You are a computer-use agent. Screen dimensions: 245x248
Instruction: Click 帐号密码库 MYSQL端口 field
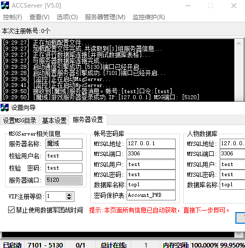(151, 154)
